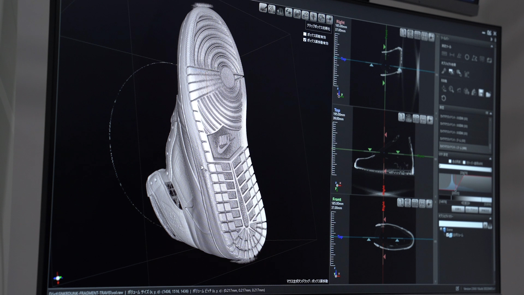524x295 pixels.
Task: Click the last toolbar icon in Right view
Action: tap(431, 37)
